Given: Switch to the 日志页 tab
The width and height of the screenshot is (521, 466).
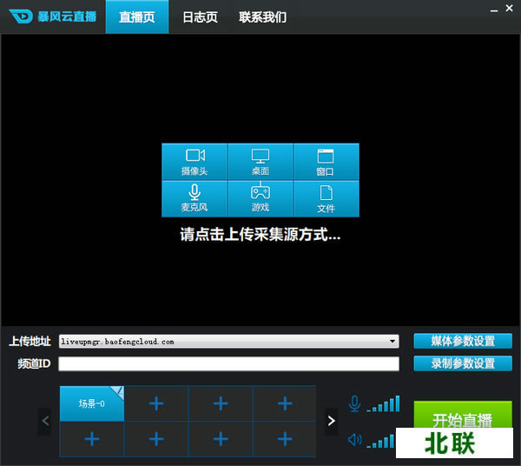Looking at the screenshot, I should coord(200,17).
